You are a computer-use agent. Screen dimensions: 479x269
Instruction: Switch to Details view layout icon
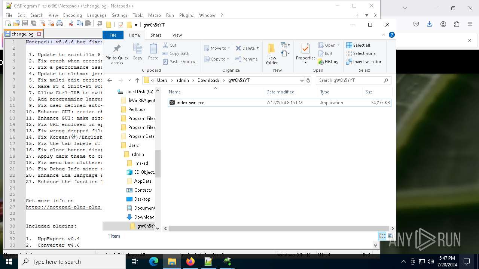pyautogui.click(x=382, y=236)
